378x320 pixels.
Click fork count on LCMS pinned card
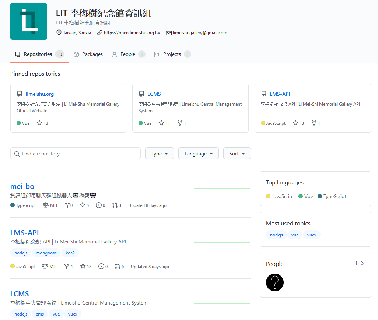coord(182,123)
